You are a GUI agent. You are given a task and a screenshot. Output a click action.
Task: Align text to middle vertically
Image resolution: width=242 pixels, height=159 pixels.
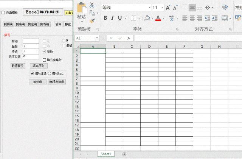coord(192,8)
